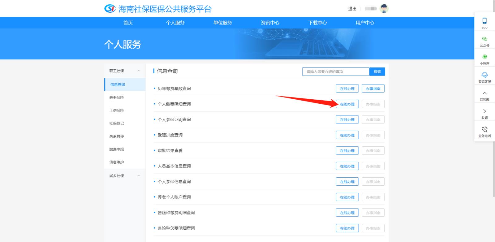Collapse the right sidebar with 收起

tap(484, 111)
